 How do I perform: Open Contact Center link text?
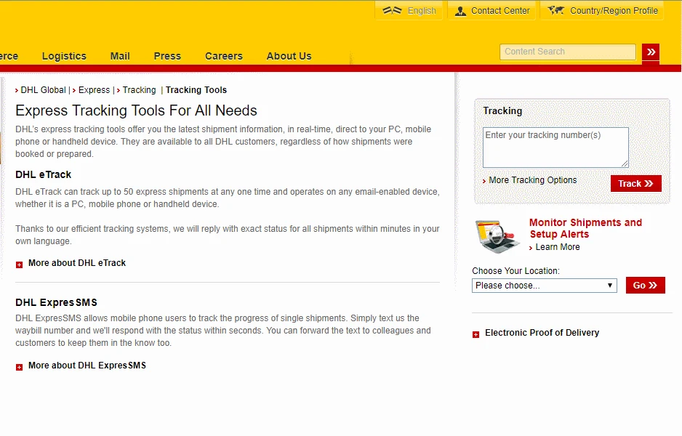(x=500, y=11)
